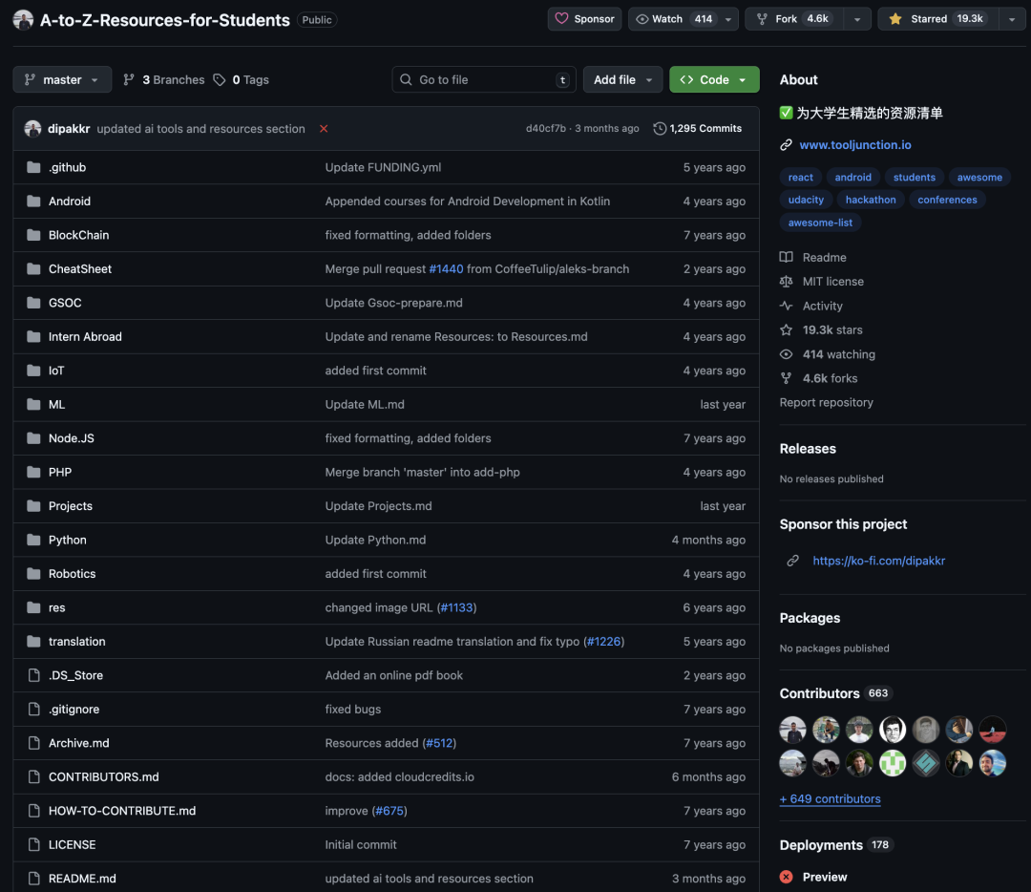Screen dimensions: 1031x892
Task: View the 0 Tags link
Action: (x=242, y=79)
